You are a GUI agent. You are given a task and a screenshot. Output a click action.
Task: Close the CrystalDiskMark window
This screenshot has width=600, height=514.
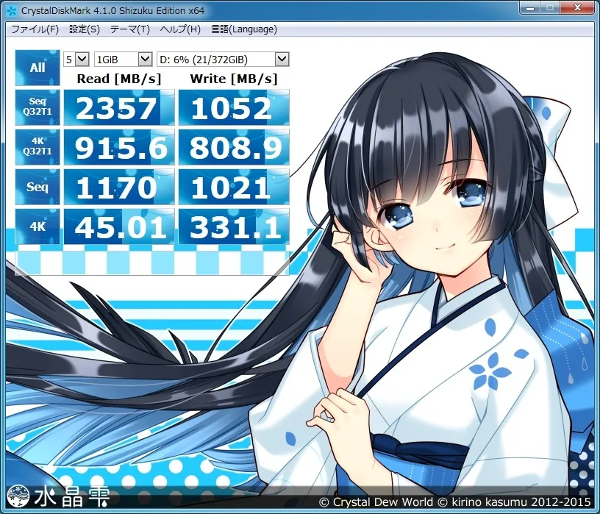coord(578,7)
